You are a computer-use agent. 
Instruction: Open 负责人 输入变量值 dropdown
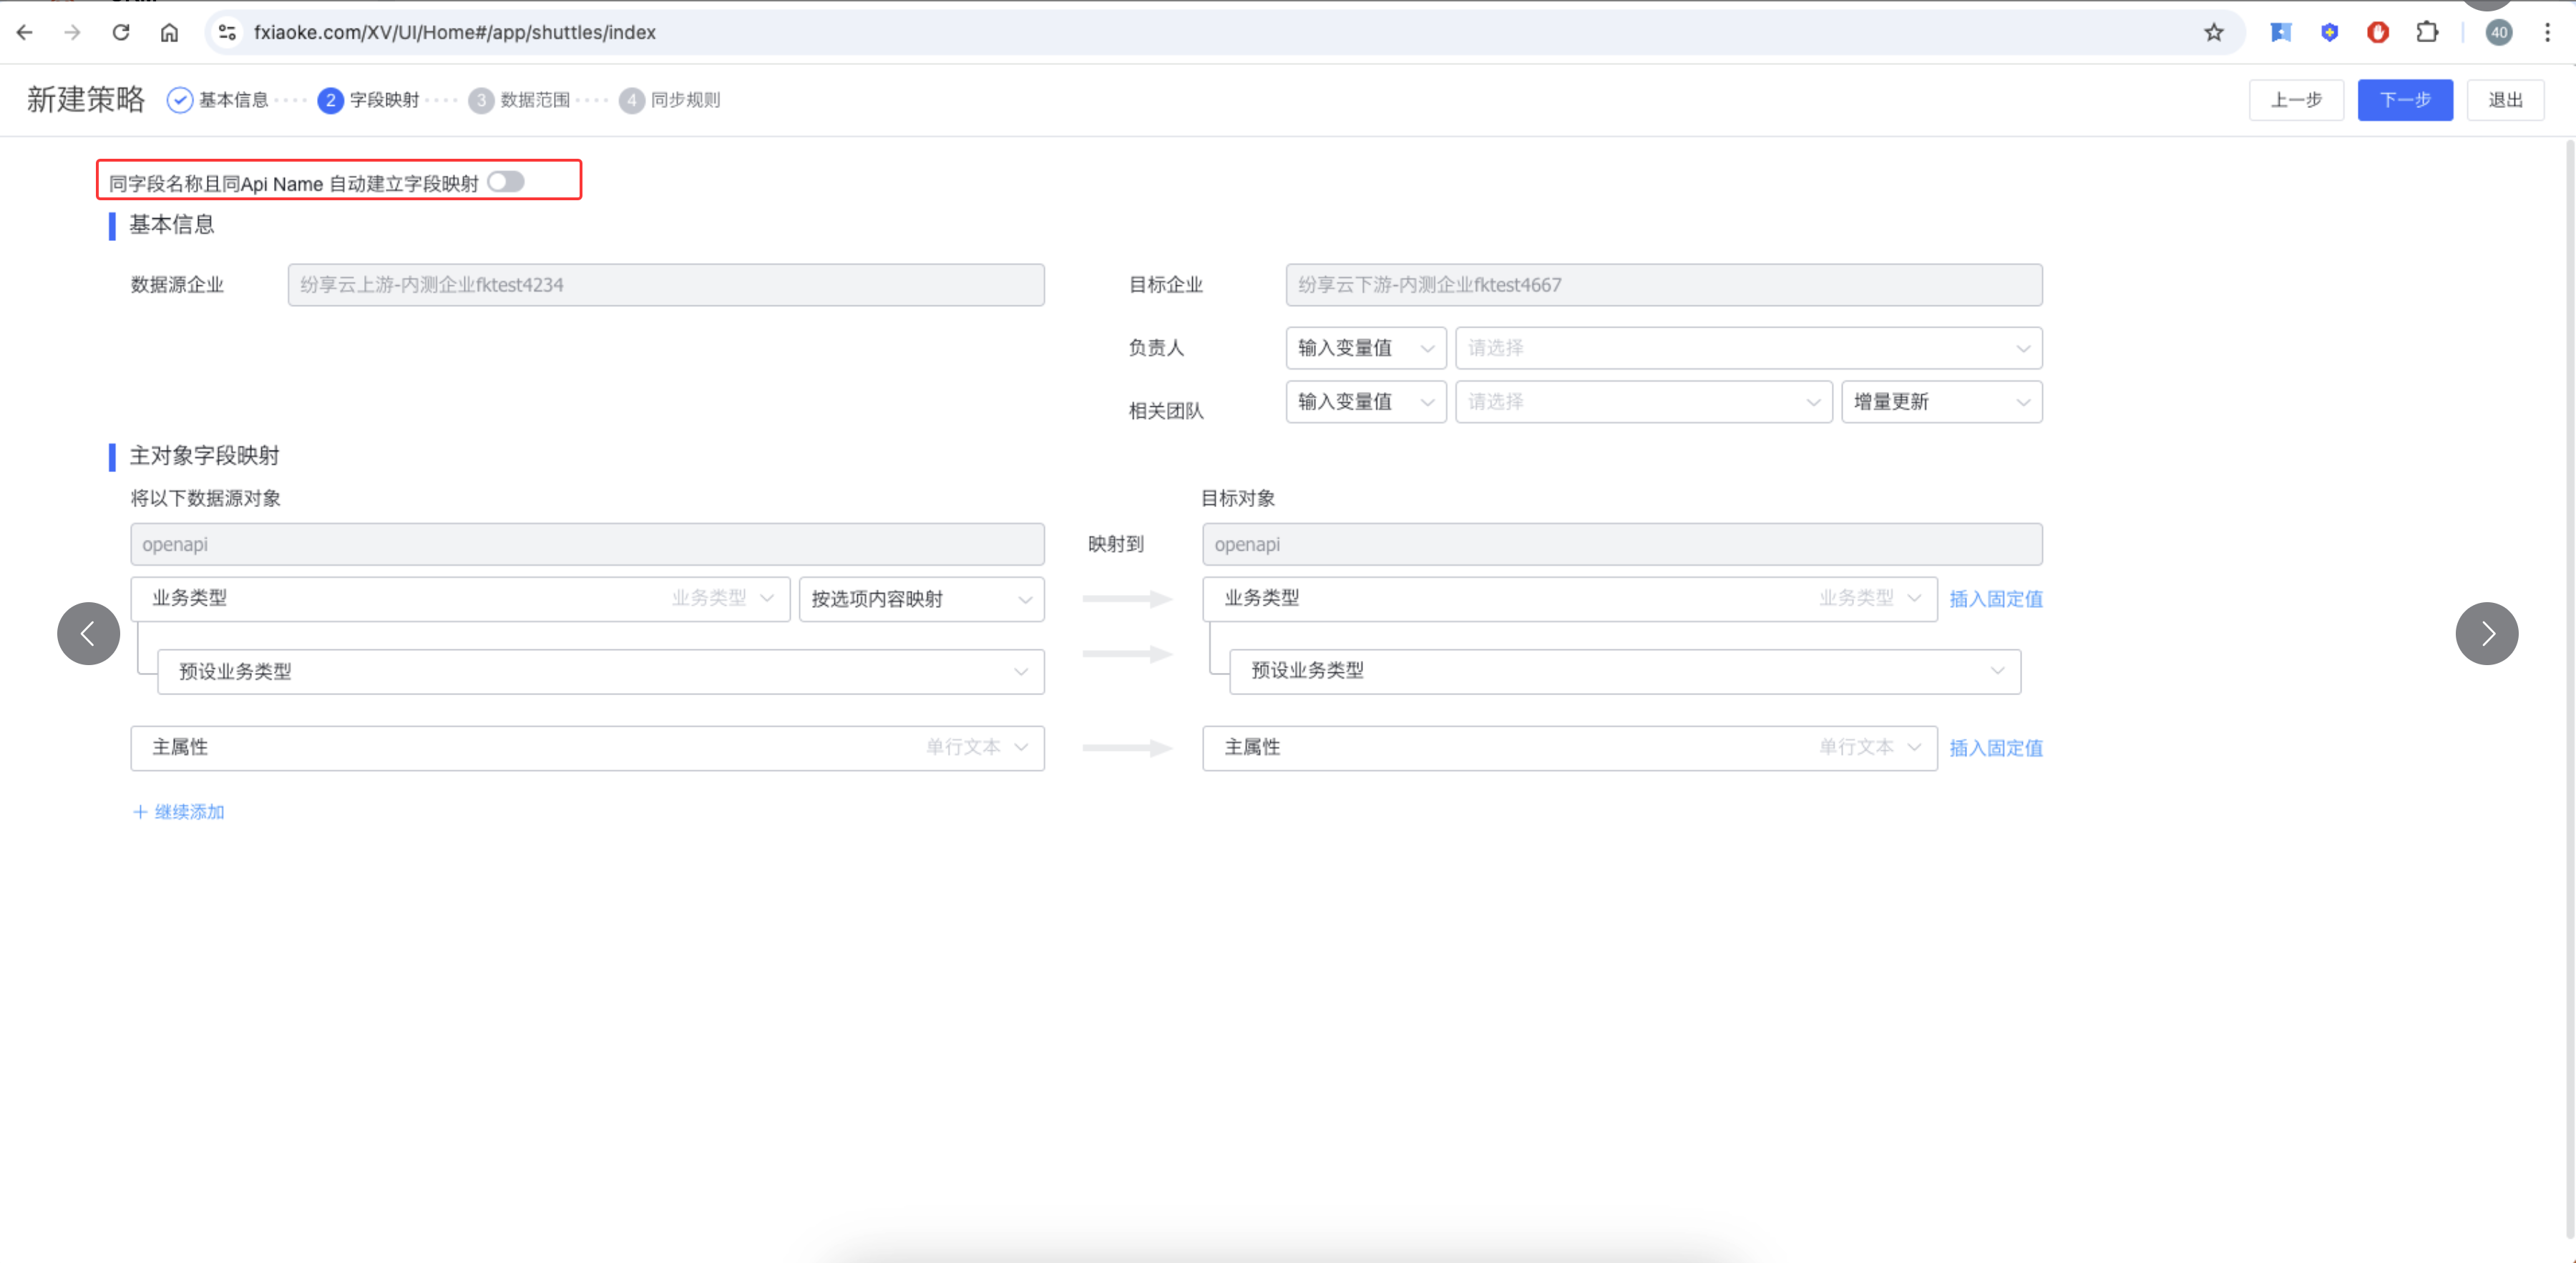click(x=1366, y=348)
